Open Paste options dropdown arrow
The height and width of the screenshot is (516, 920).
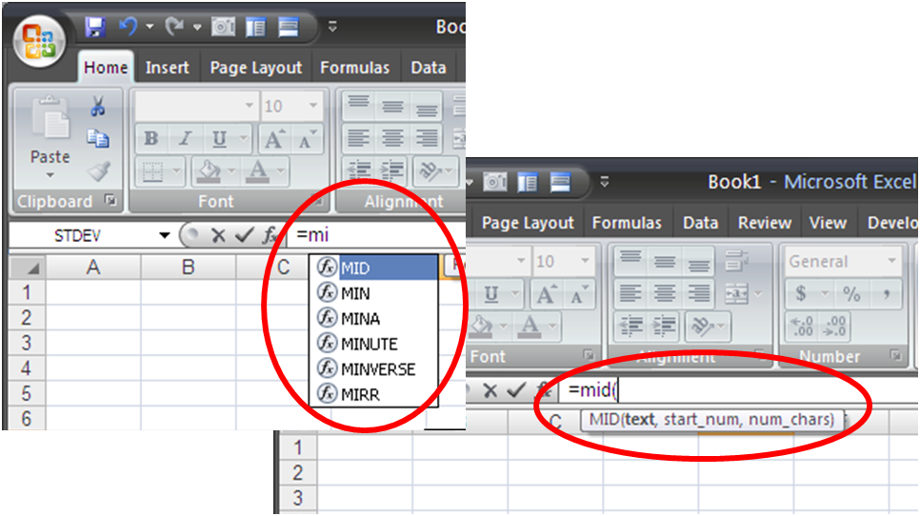[50, 175]
